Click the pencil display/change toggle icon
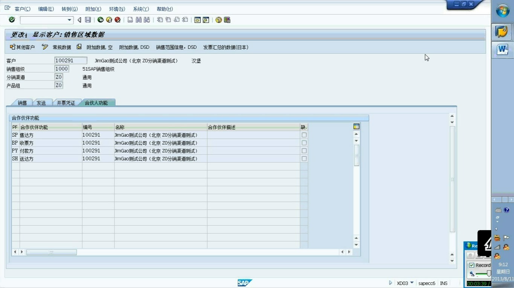Screen dimensions: 514x288 (x=45, y=47)
